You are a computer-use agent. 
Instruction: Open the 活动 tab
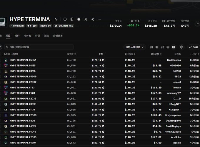coord(46,36)
